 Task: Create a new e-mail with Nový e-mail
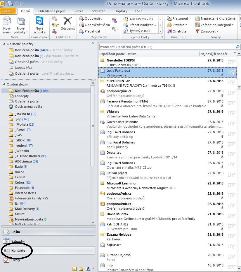(x=7, y=25)
